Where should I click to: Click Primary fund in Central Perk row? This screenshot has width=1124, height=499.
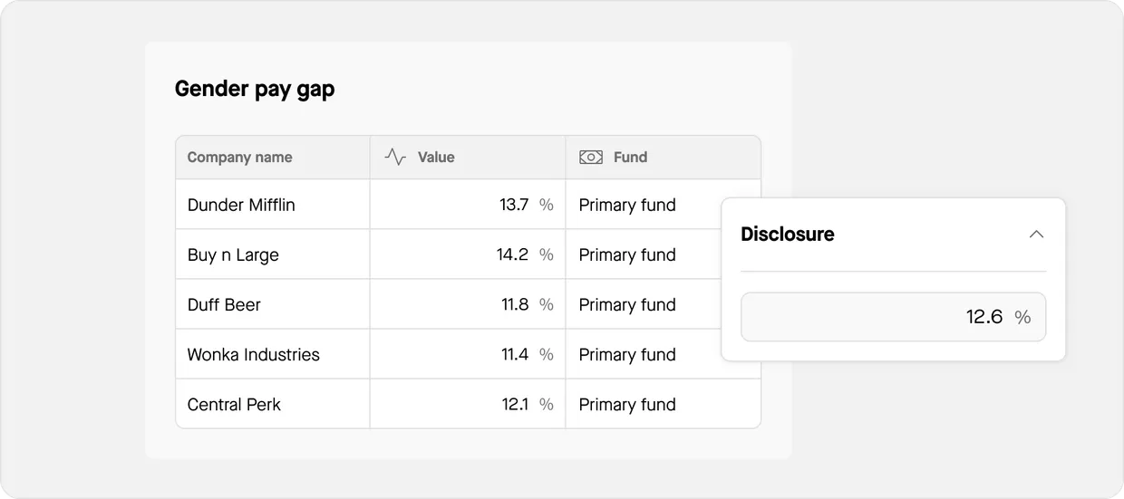click(x=627, y=404)
